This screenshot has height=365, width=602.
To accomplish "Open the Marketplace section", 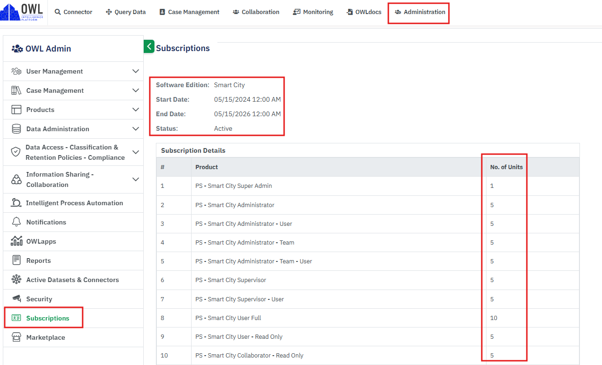I will click(x=73, y=337).
